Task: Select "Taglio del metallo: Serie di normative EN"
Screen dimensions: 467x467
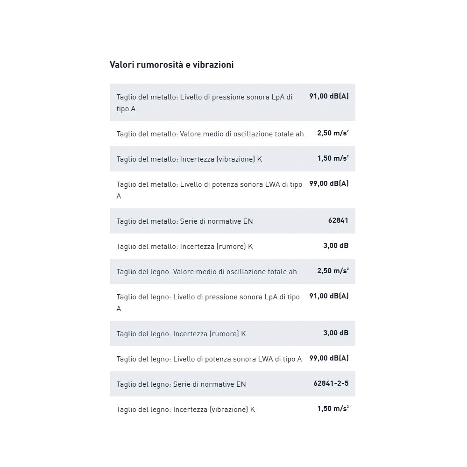Action: [184, 221]
